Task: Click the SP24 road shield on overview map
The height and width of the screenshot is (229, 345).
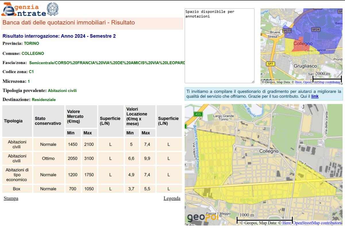Action: point(316,29)
